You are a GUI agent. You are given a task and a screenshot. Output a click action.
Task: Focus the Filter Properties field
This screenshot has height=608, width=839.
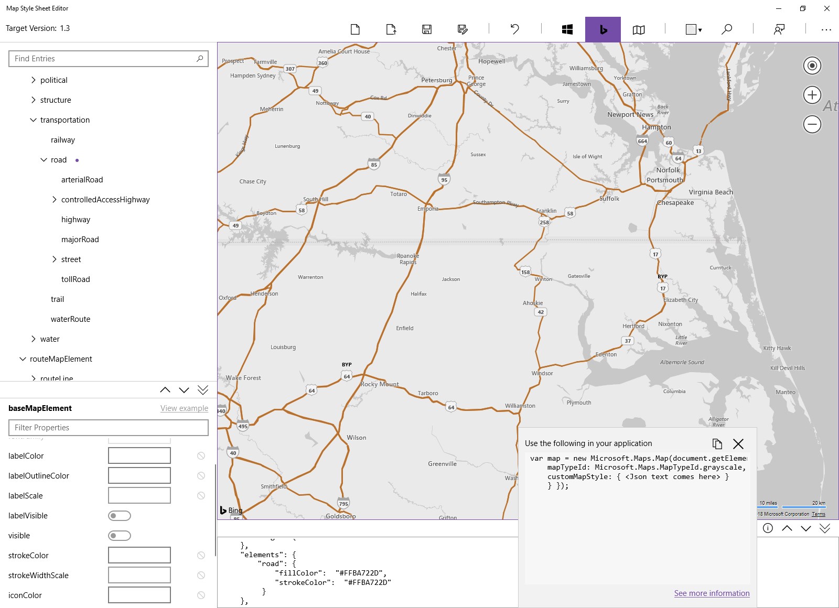pos(109,428)
